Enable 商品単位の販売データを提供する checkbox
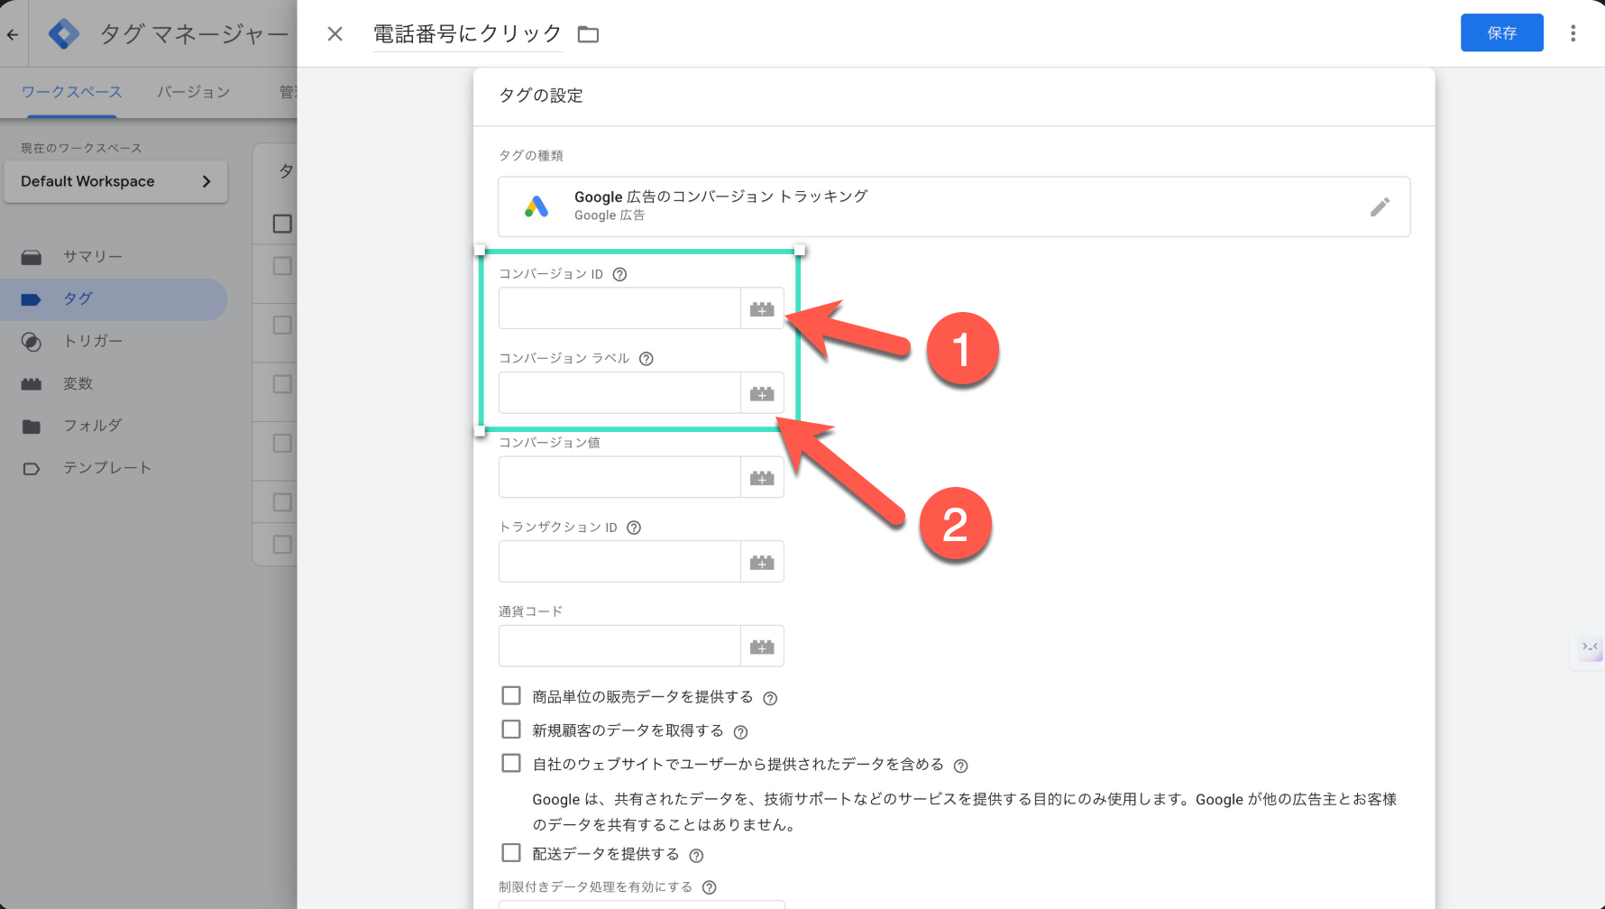This screenshot has width=1605, height=909. 511,696
